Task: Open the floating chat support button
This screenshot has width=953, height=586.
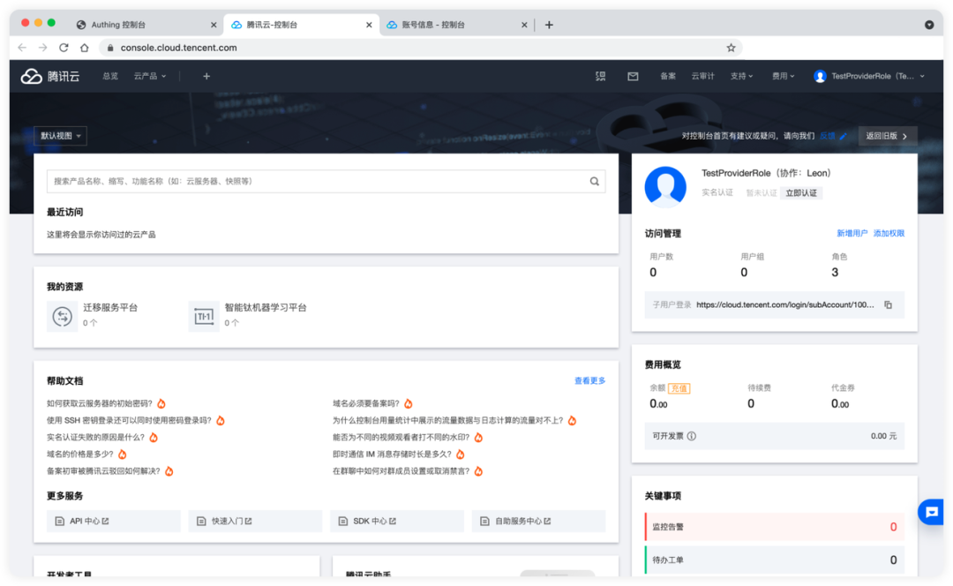Action: (x=931, y=512)
